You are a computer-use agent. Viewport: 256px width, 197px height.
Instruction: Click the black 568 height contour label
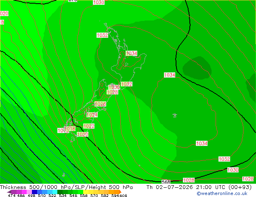pyautogui.click(x=166, y=182)
